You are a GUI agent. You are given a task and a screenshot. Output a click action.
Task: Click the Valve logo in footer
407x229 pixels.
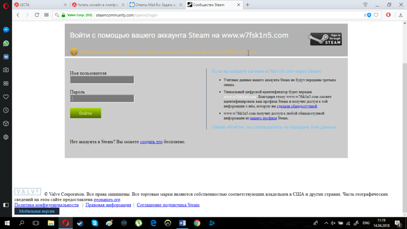[x=28, y=192]
